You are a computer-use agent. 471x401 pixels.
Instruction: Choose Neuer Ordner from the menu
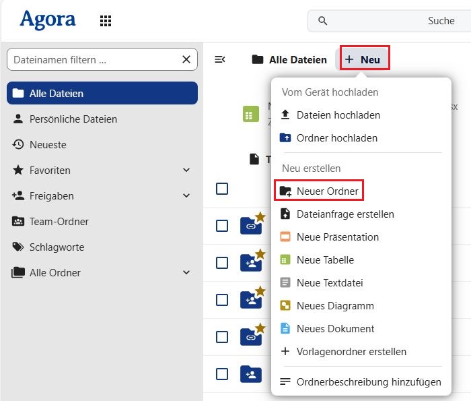[x=327, y=191]
